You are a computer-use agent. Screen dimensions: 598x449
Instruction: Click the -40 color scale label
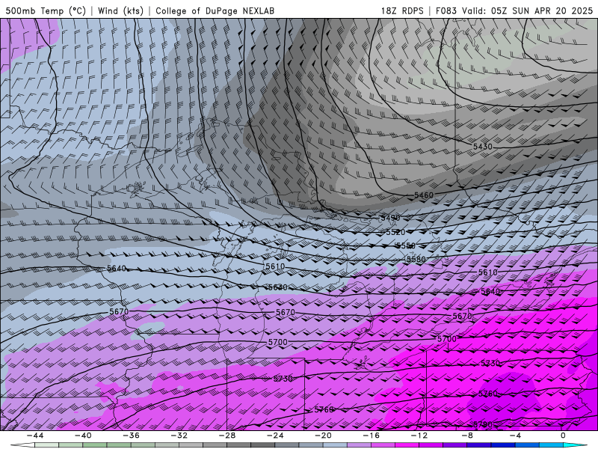pos(83,436)
